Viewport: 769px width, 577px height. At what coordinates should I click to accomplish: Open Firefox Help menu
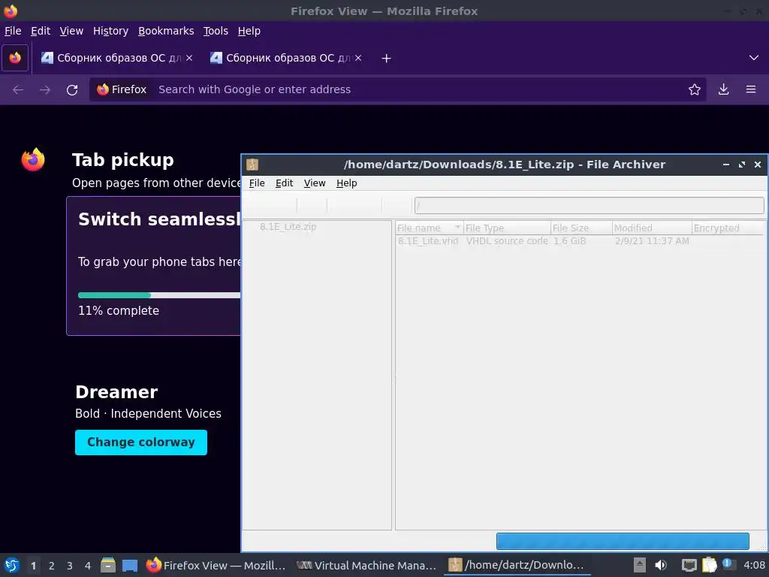(x=249, y=31)
